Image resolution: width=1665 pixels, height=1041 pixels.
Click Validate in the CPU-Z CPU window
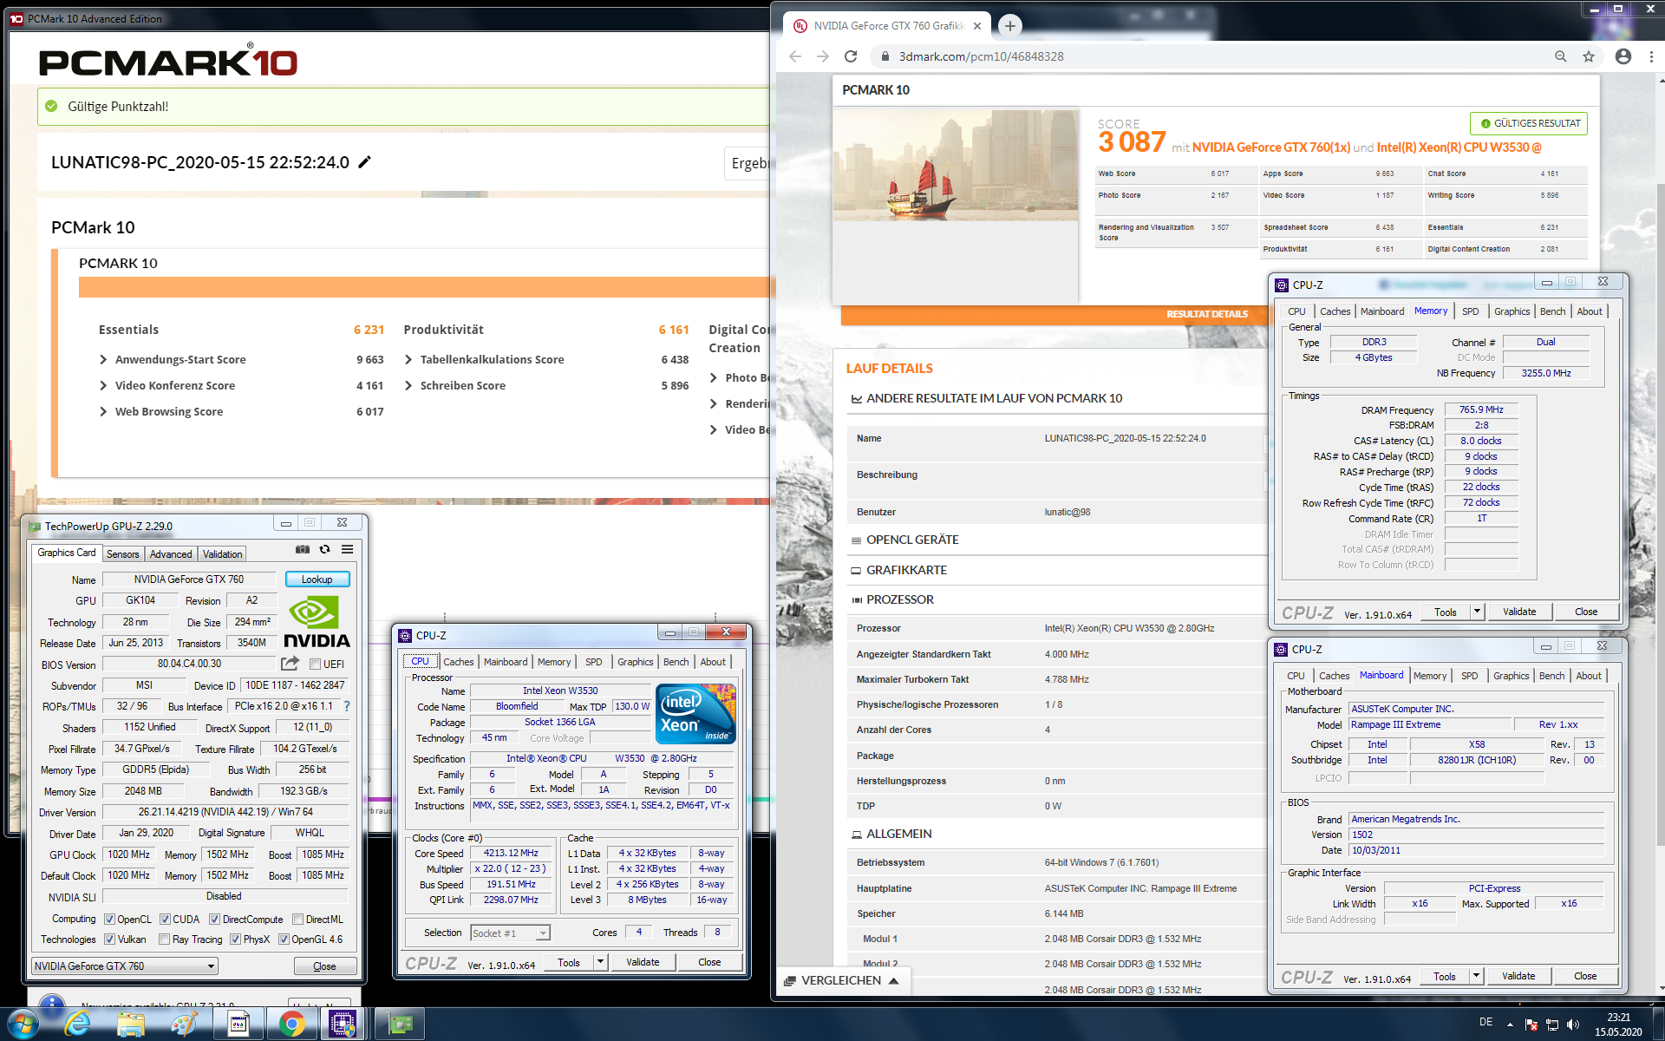(x=643, y=962)
